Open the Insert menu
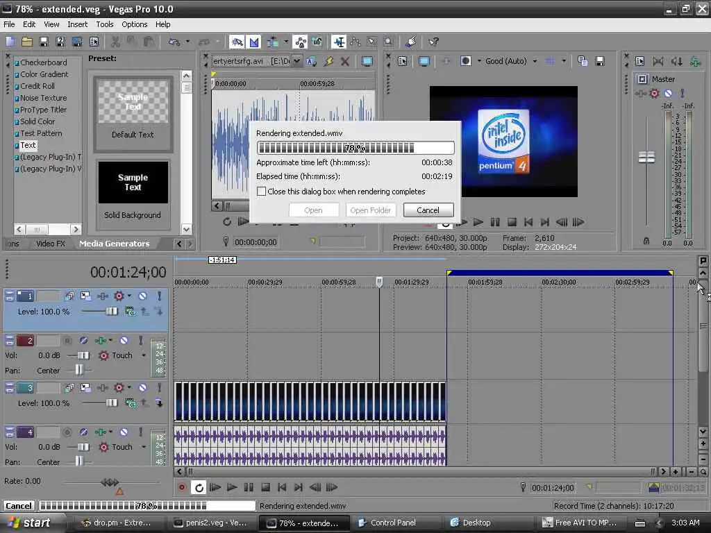Screen dimensions: 711x533 (78, 24)
